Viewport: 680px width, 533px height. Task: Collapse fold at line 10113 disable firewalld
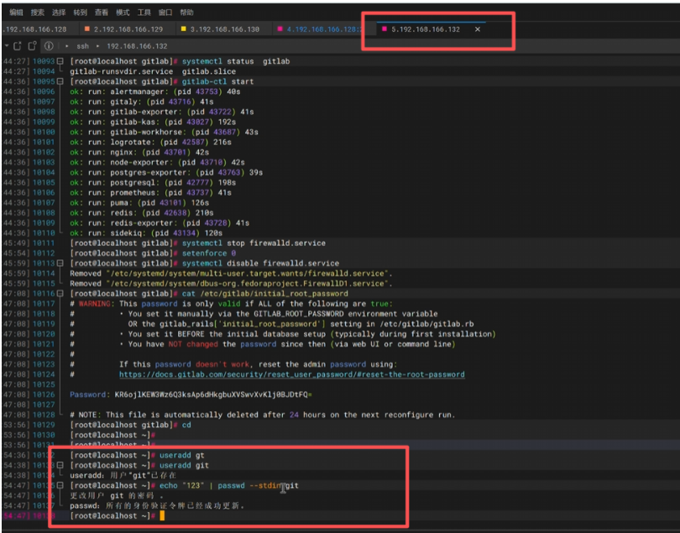coord(60,264)
